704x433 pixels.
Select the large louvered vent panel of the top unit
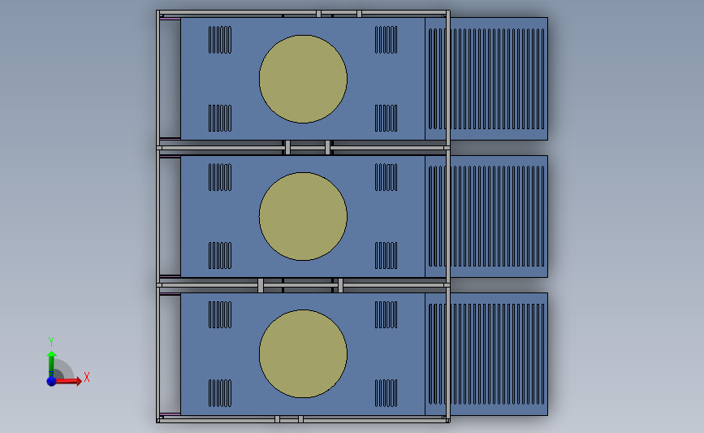pos(486,79)
